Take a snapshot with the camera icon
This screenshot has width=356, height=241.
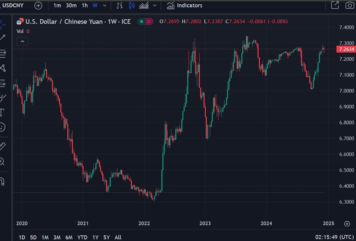coord(350,6)
